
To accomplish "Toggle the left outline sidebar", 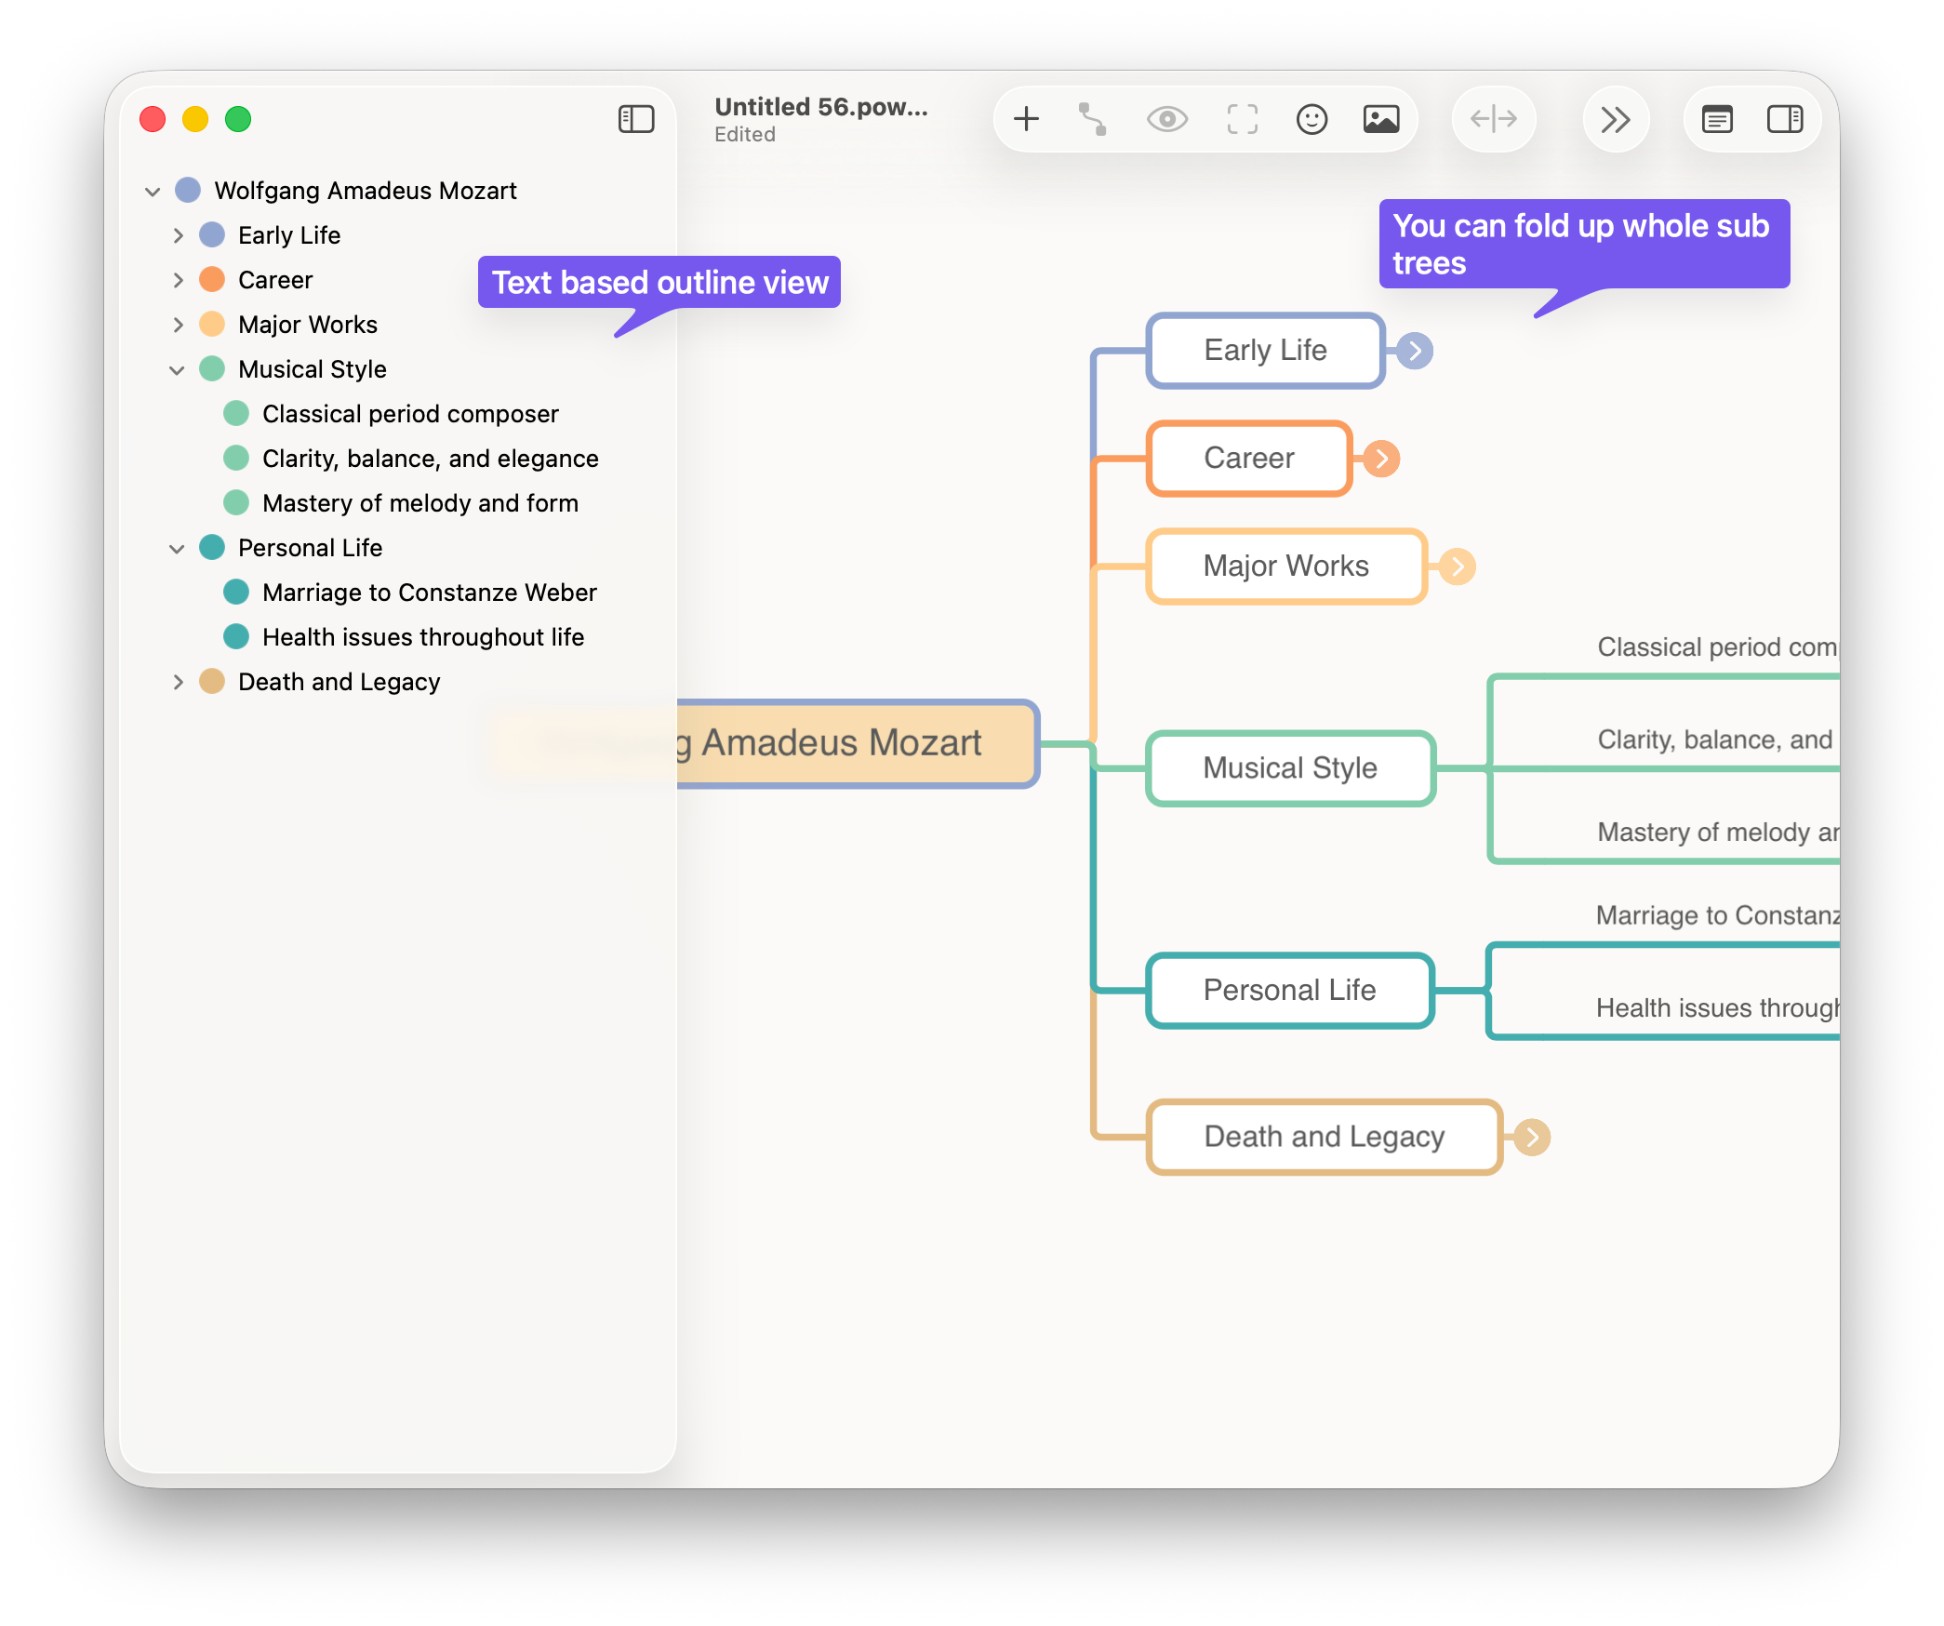I will point(636,119).
